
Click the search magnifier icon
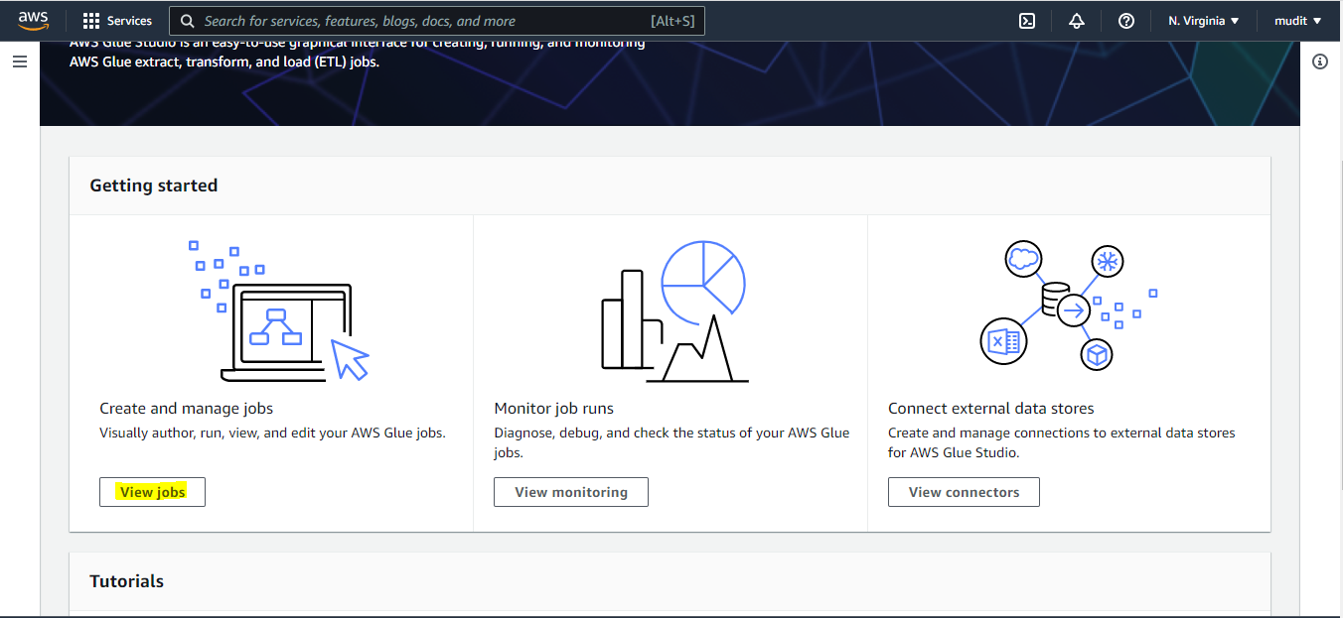point(187,21)
